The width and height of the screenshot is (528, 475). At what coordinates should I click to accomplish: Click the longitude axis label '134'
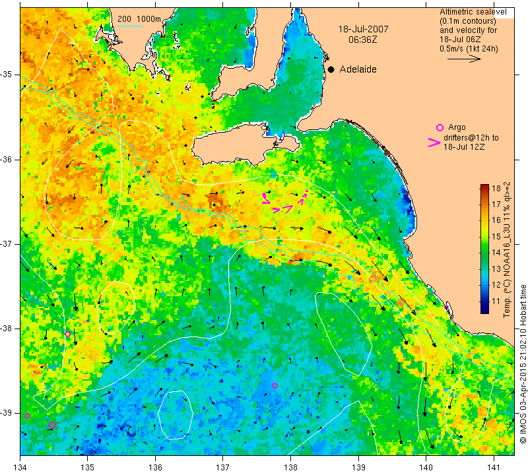(20, 467)
